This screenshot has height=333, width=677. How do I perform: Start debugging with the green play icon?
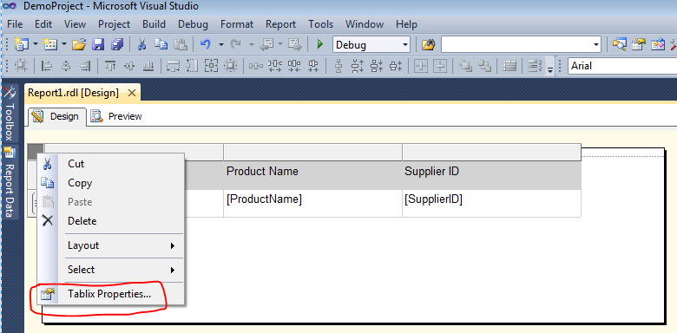point(320,44)
